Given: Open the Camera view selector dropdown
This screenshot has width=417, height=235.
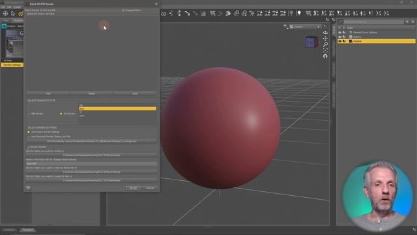Looking at the screenshot, I should tap(305, 27).
